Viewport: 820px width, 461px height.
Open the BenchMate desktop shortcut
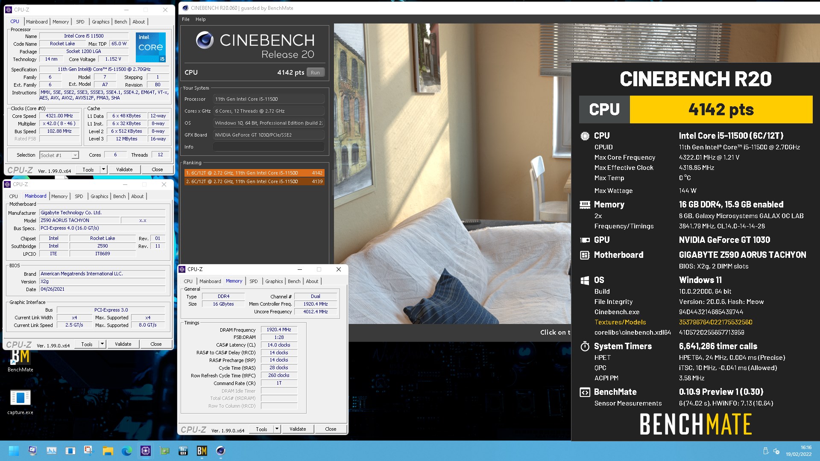20,360
